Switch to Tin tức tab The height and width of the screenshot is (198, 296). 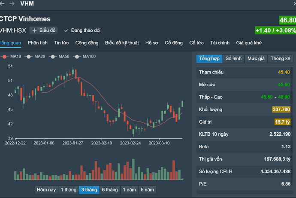[62, 43]
